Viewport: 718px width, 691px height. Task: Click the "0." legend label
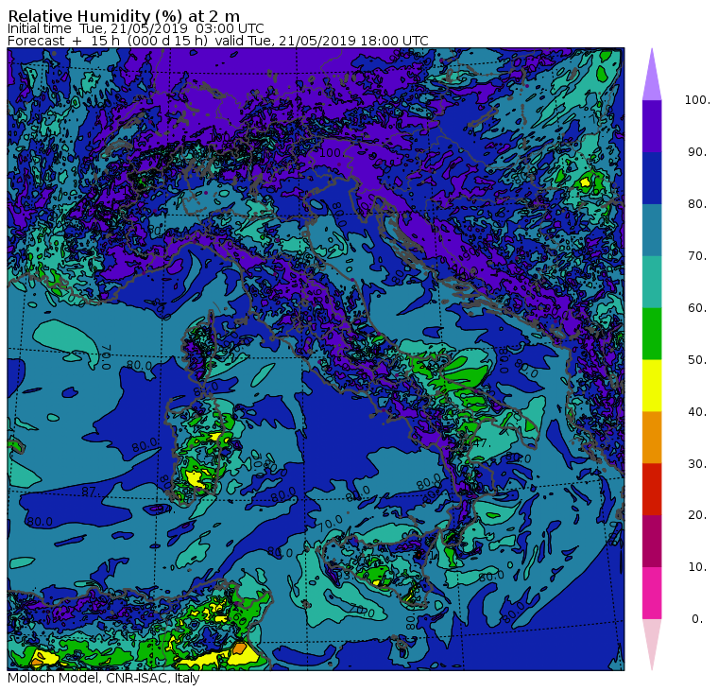697,619
